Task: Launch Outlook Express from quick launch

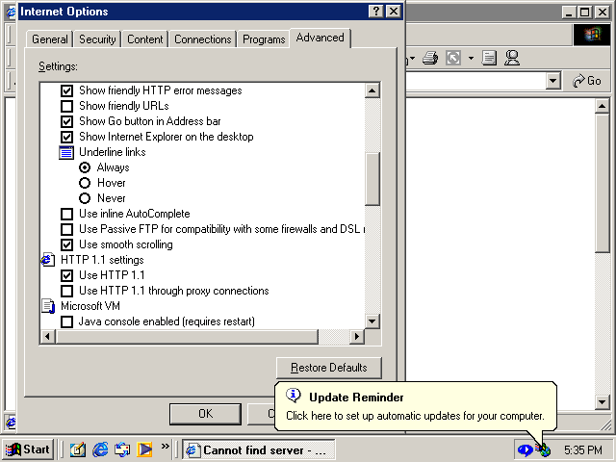Action: coord(122,449)
